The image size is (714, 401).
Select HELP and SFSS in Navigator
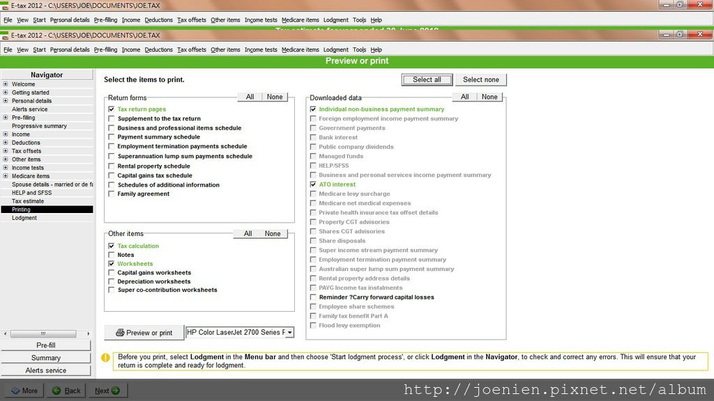(x=31, y=193)
